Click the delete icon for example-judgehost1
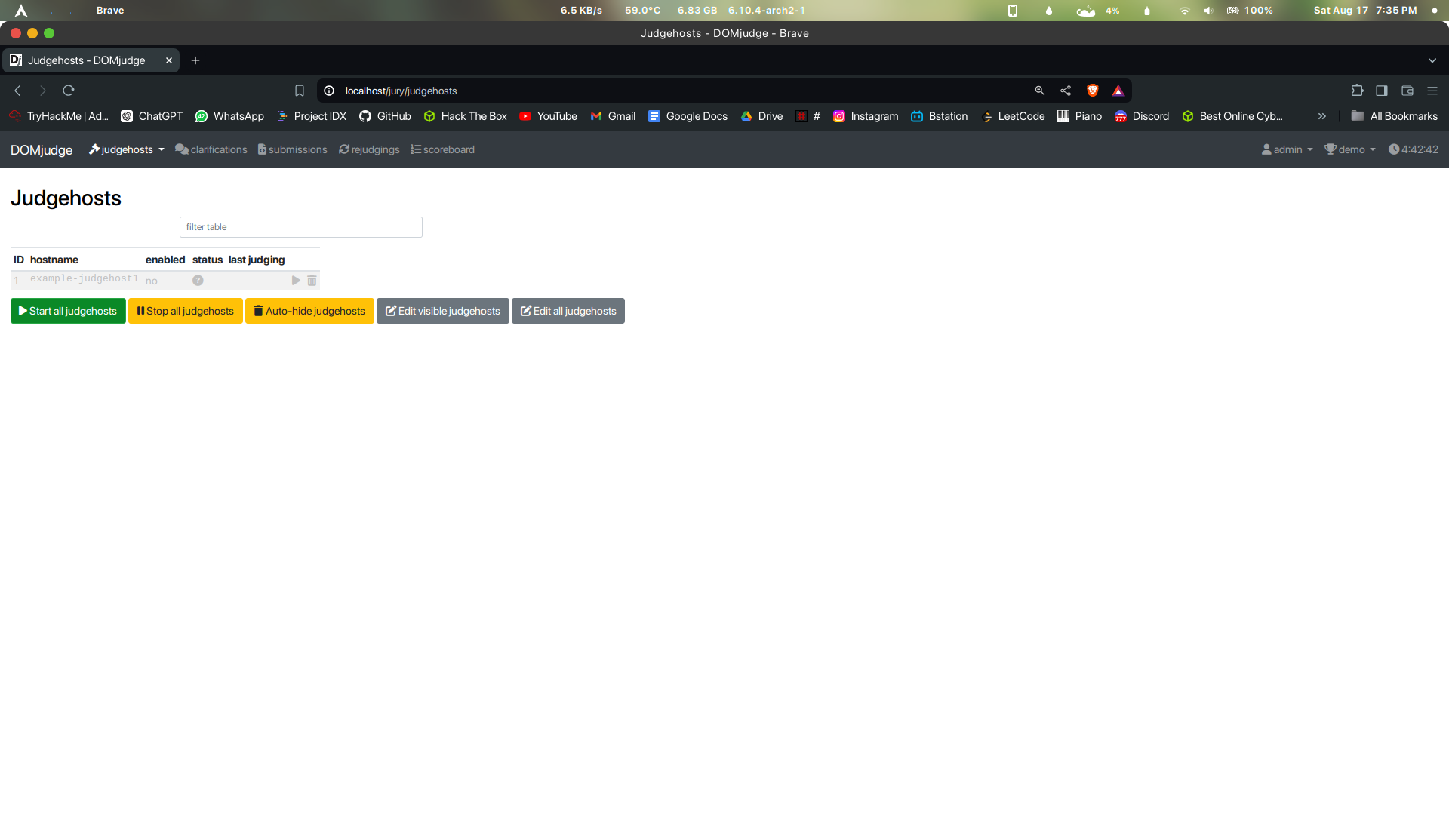This screenshot has width=1449, height=815. (x=312, y=280)
